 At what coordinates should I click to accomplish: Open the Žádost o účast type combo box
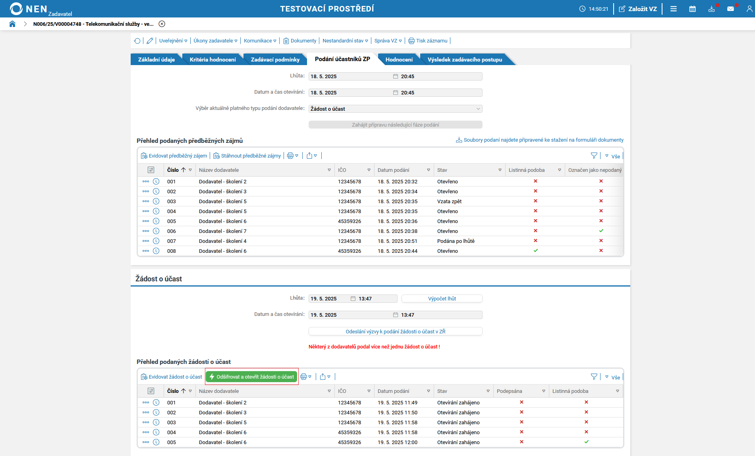point(395,109)
